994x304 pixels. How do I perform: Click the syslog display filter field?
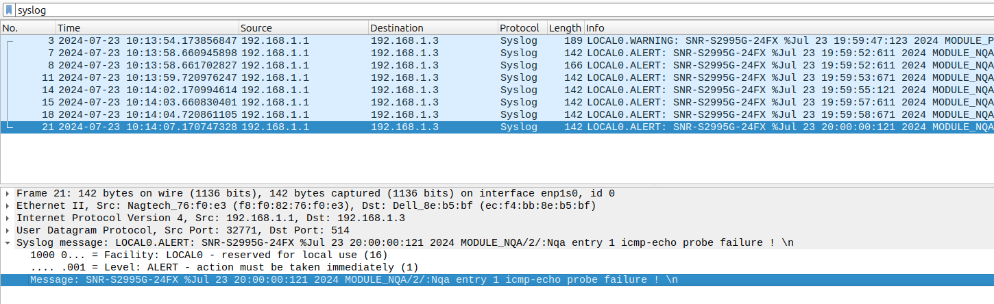coord(504,10)
